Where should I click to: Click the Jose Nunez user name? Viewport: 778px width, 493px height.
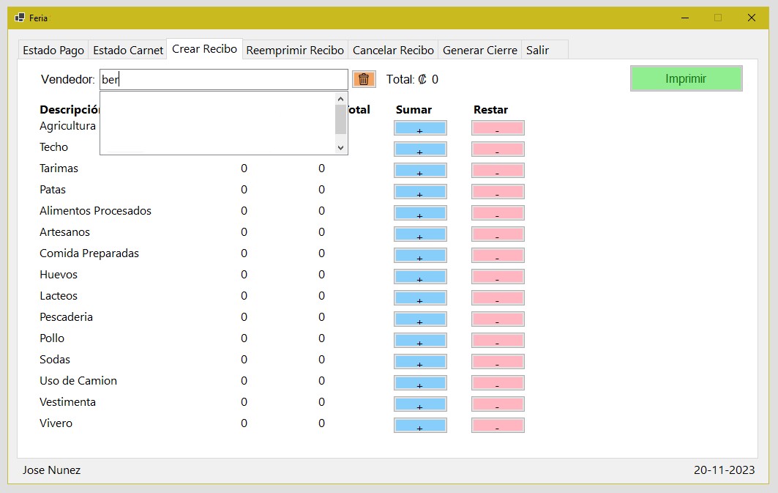[x=52, y=470]
